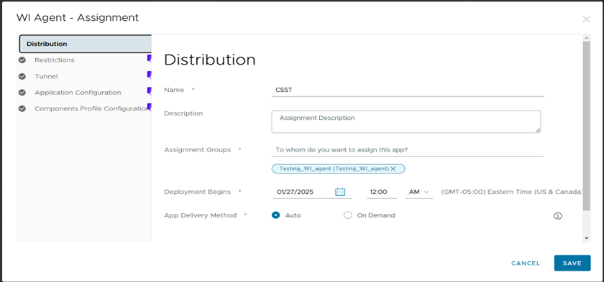Click the WI Agent - Assignment title
Image resolution: width=604 pixels, height=282 pixels.
(78, 17)
